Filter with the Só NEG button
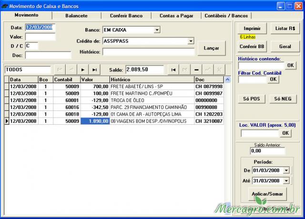This screenshot has width=305, height=219. click(x=285, y=99)
